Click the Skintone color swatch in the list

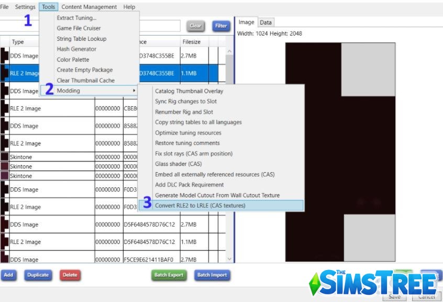point(4,156)
